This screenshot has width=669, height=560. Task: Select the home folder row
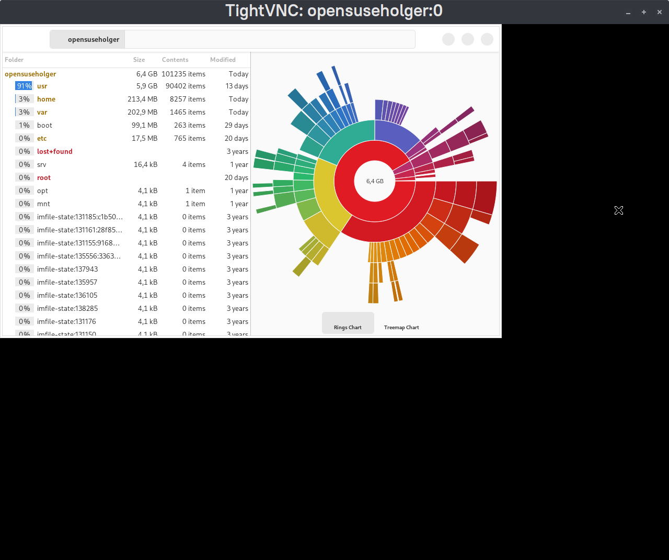tap(46, 99)
